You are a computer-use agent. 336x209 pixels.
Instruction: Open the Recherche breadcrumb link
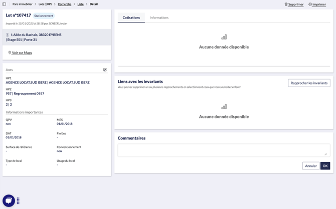(x=64, y=4)
